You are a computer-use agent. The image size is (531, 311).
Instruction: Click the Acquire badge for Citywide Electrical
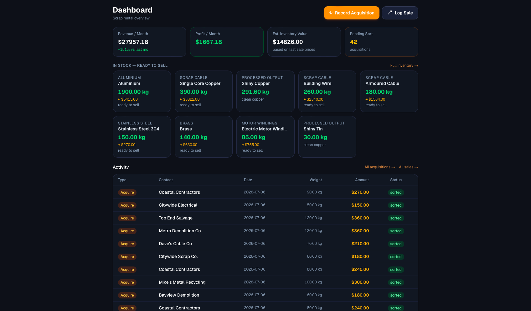(x=127, y=205)
